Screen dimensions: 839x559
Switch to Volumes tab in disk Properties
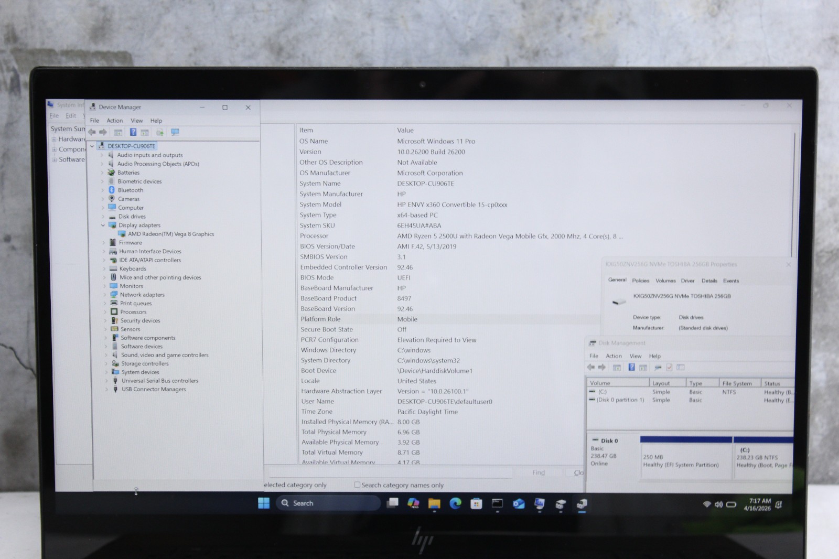pyautogui.click(x=665, y=281)
